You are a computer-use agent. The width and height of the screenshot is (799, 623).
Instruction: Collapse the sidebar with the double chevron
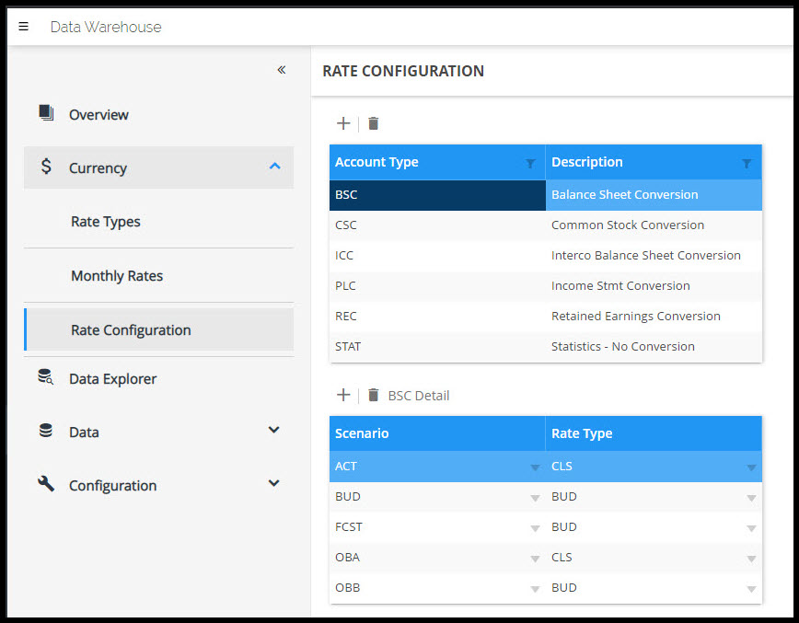pyautogui.click(x=282, y=70)
